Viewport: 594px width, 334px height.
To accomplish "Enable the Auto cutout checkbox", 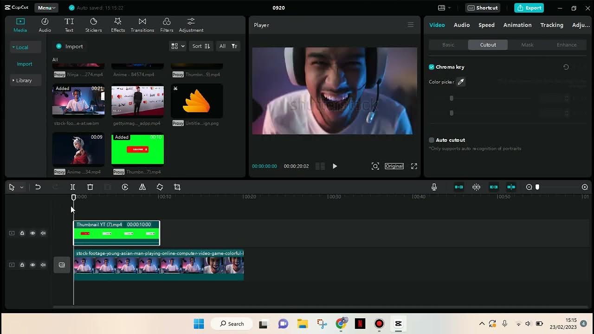I will pos(432,140).
